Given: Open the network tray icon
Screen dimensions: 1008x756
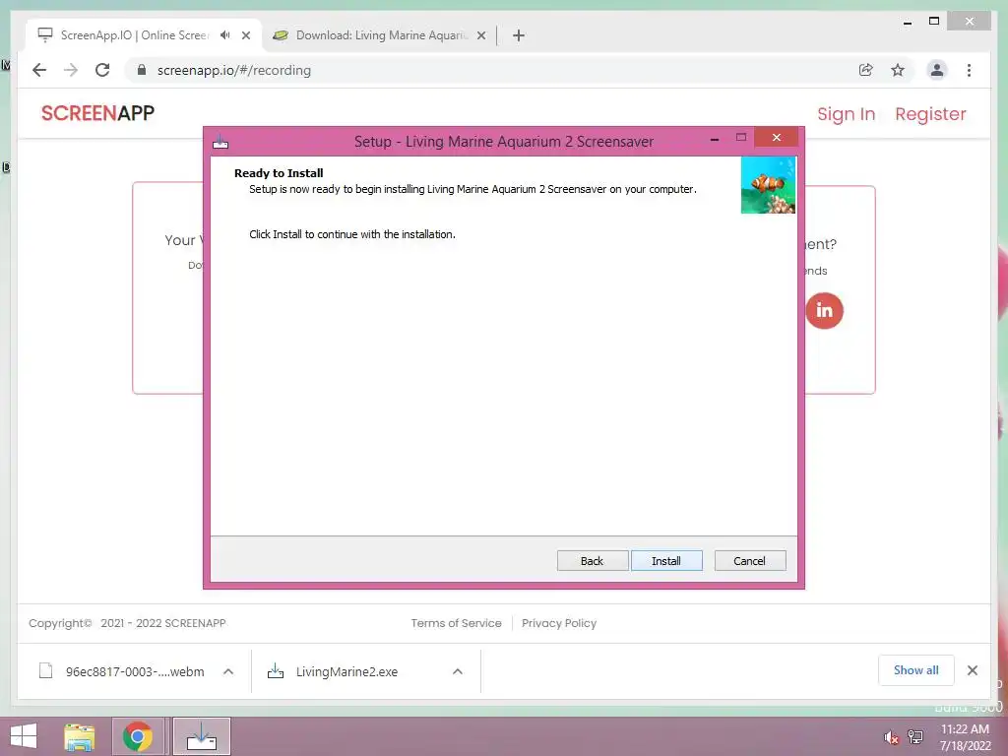Looking at the screenshot, I should point(915,736).
